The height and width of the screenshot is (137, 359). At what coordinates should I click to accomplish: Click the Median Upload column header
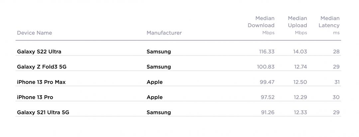coord(298,25)
